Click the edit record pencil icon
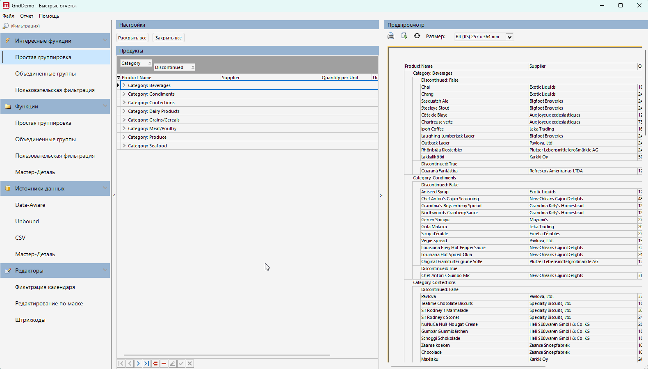Image resolution: width=648 pixels, height=369 pixels. tap(173, 364)
